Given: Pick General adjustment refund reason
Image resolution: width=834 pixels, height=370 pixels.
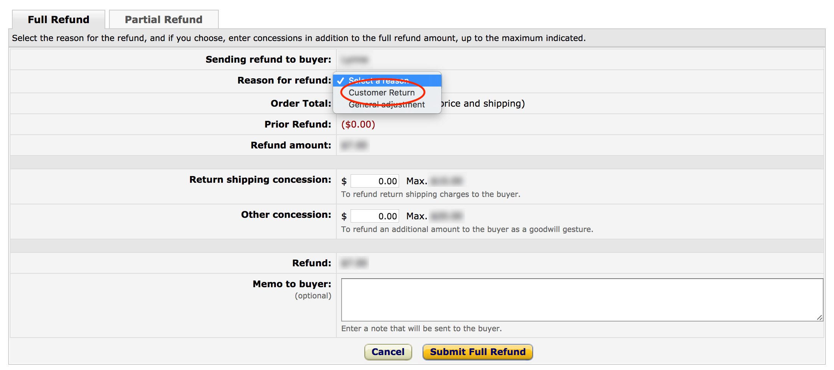Looking at the screenshot, I should coord(386,105).
